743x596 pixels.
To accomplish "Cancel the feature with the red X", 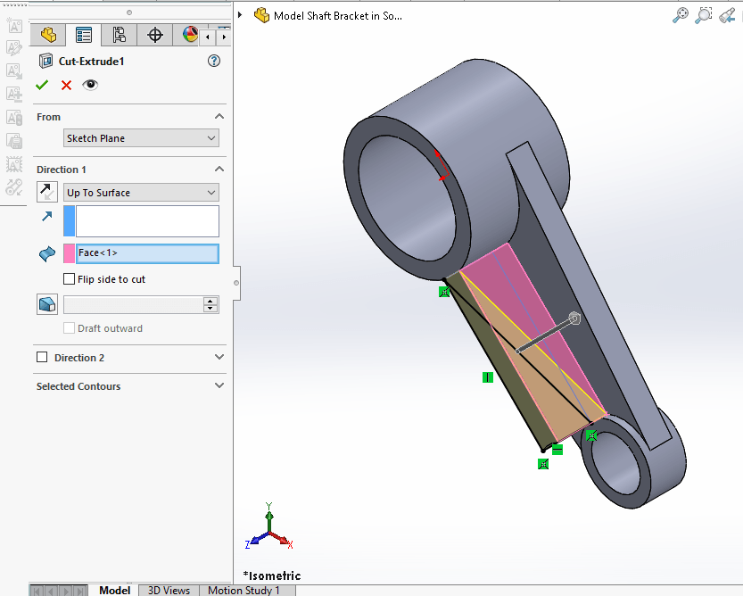I will click(66, 85).
